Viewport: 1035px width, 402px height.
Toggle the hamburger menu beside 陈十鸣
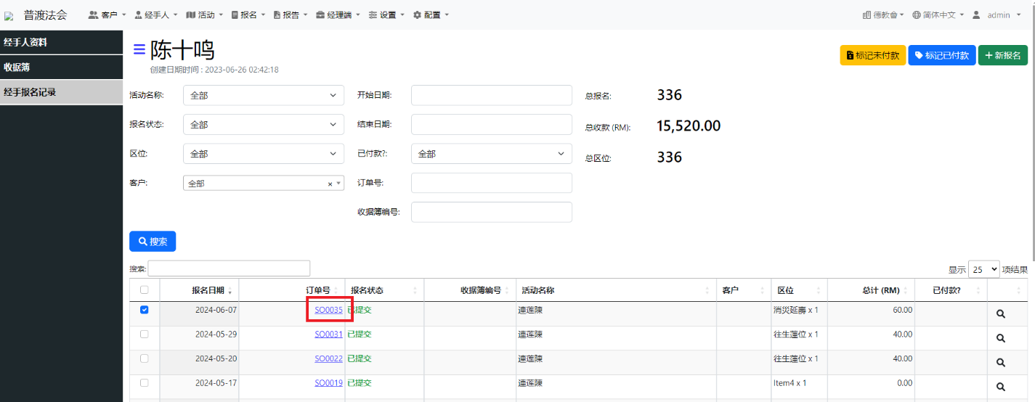point(139,49)
